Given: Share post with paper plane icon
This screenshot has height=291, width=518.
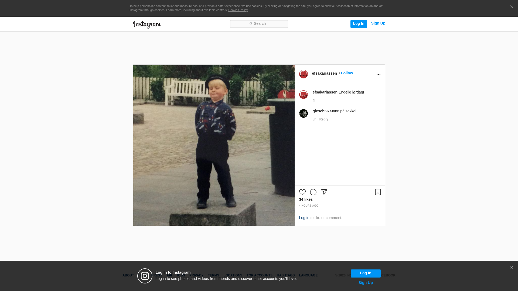Looking at the screenshot, I should pyautogui.click(x=324, y=192).
